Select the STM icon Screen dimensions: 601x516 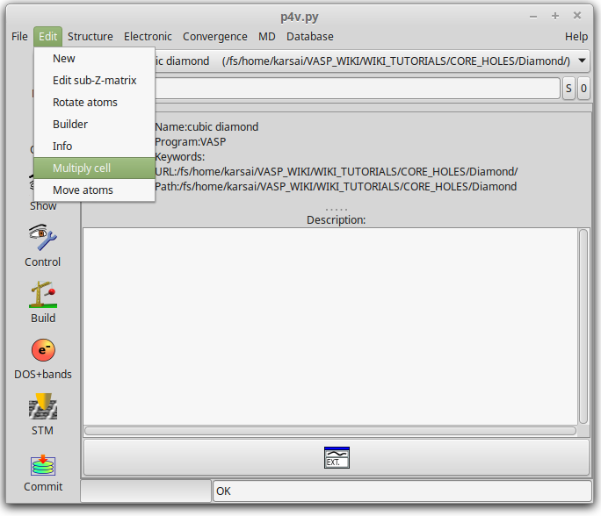(42, 407)
